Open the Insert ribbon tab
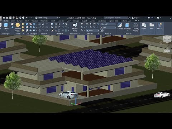The width and height of the screenshot is (172, 129). click(x=53, y=21)
